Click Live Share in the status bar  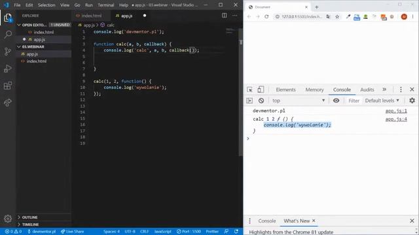[x=72, y=231]
